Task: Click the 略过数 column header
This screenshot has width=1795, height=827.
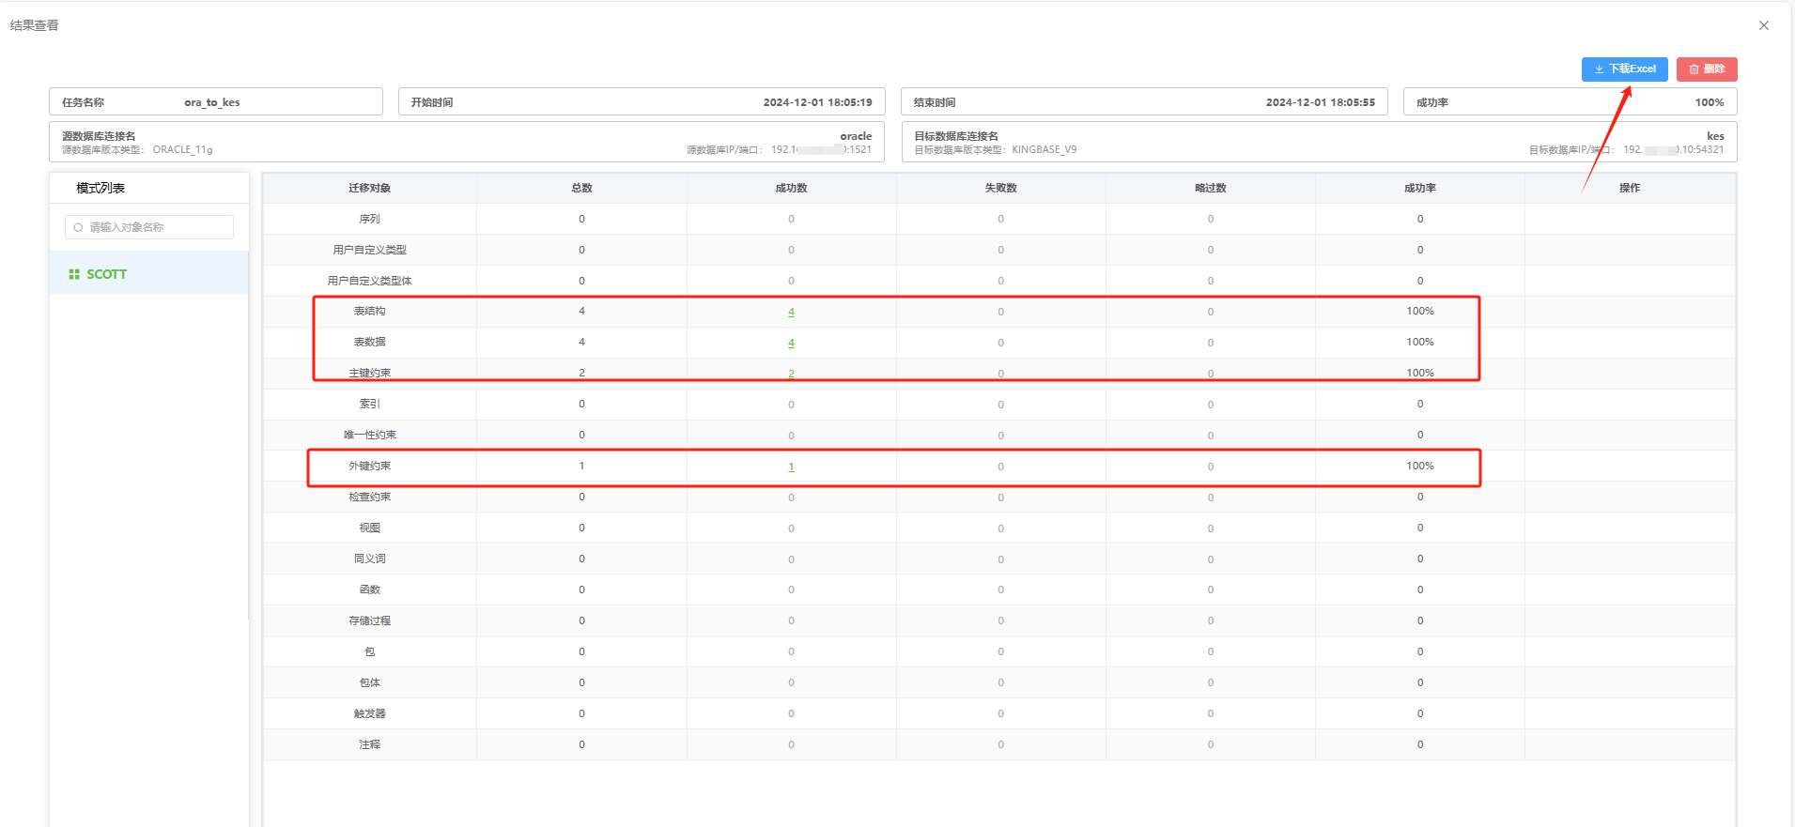Action: (1211, 188)
